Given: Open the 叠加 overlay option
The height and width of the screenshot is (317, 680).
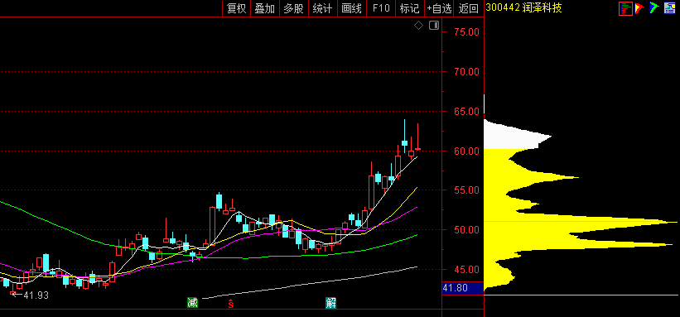Looking at the screenshot, I should (264, 8).
